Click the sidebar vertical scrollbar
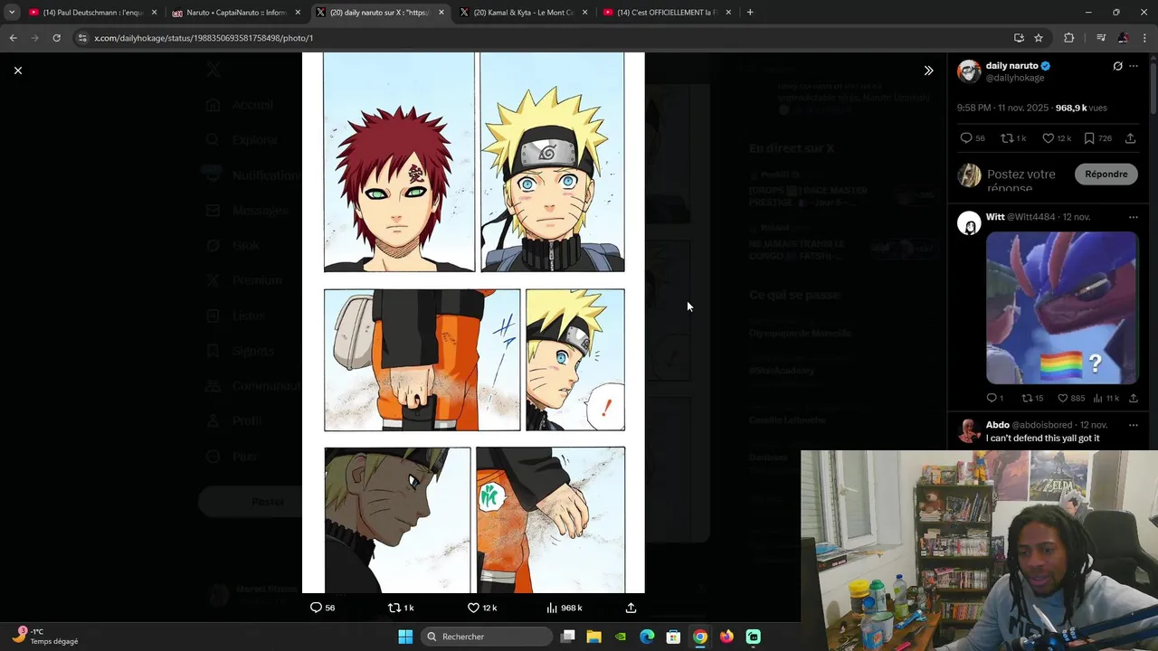This screenshot has width=1158, height=651. pyautogui.click(x=1153, y=90)
